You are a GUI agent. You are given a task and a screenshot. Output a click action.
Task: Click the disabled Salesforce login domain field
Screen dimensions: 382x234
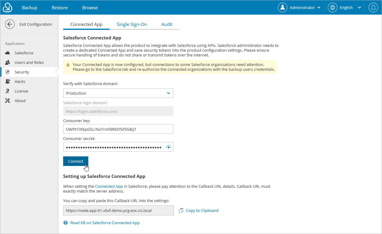[x=118, y=111]
